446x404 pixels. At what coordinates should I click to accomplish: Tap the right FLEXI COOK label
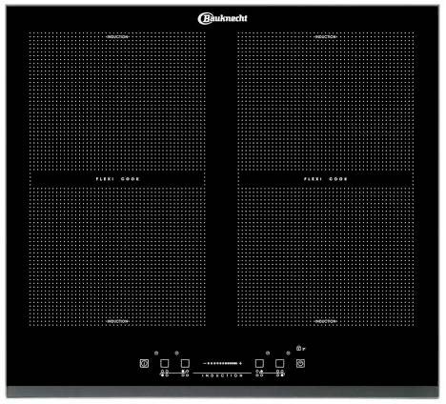point(326,179)
